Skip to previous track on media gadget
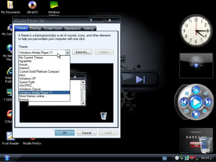Image resolution: width=216 pixels, height=162 pixels. (x=184, y=102)
